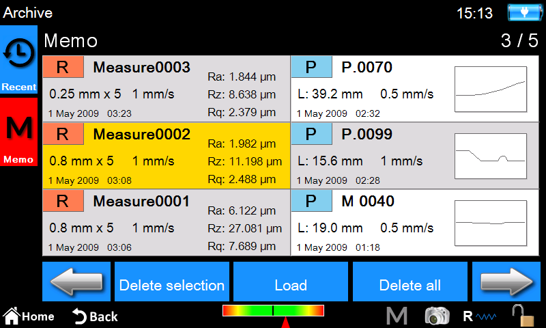Click the stylus position gauge bar
This screenshot has width=546, height=328.
pos(274,310)
